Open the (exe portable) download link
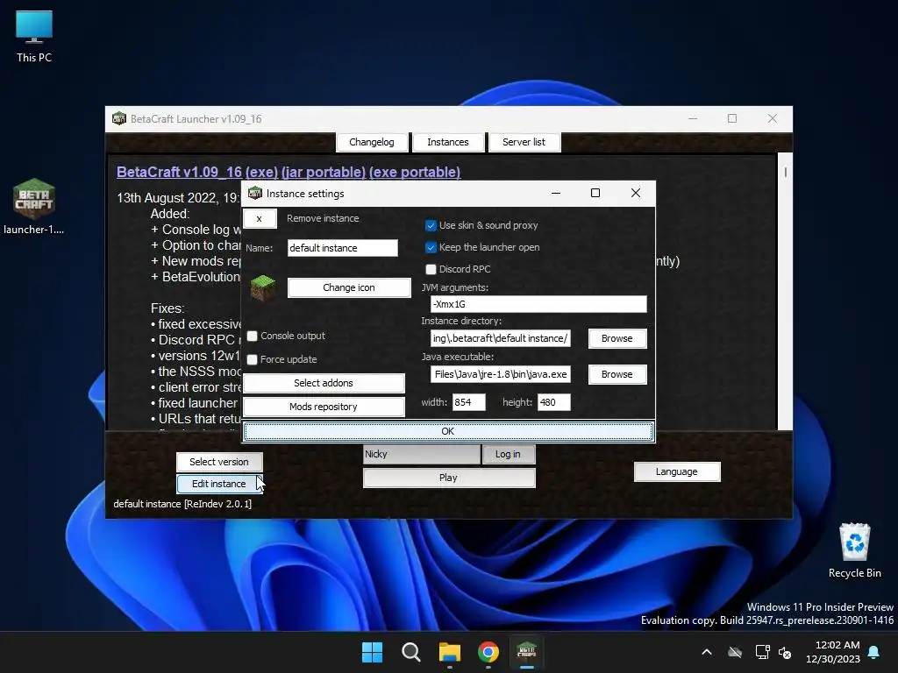Viewport: 898px width, 673px height. (x=415, y=172)
